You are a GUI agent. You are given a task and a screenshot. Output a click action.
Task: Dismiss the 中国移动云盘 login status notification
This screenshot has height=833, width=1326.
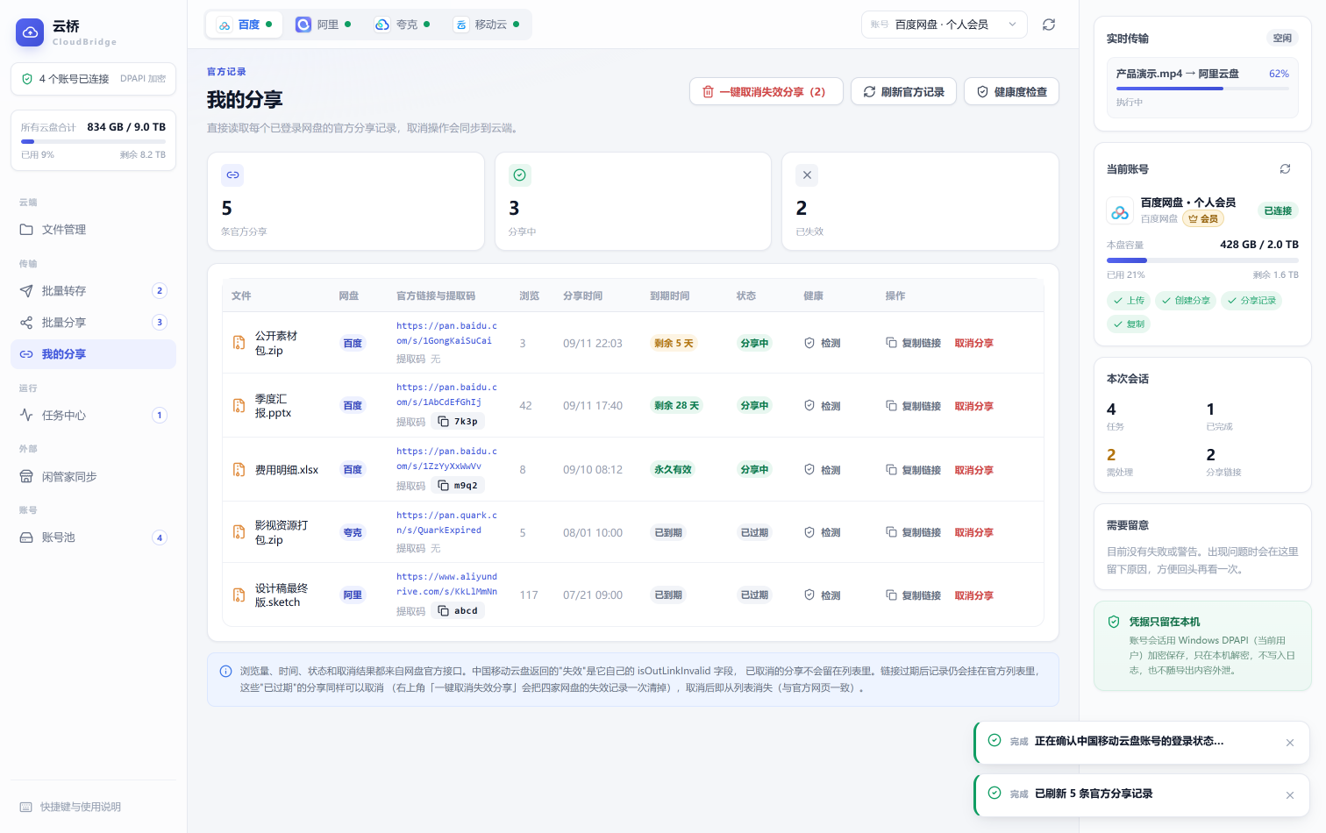(1290, 743)
